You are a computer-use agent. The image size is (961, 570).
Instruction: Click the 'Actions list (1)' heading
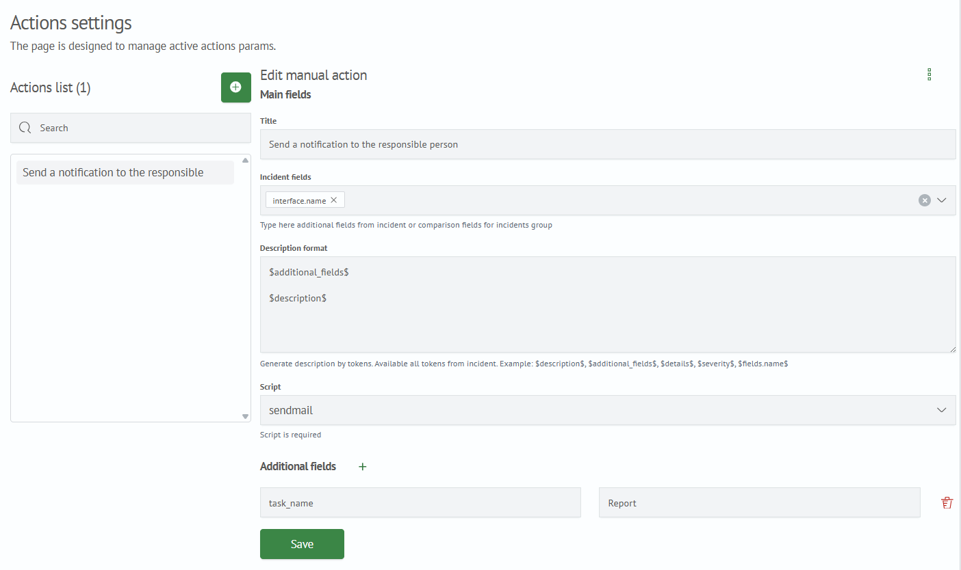coord(51,87)
